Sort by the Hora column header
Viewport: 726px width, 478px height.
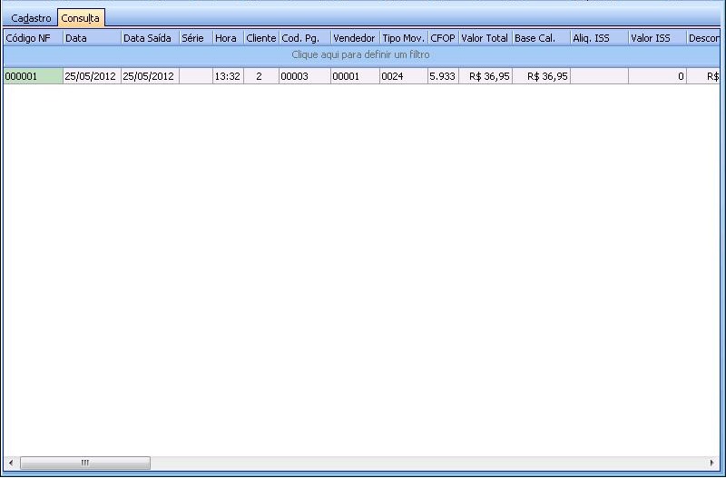[x=227, y=38]
